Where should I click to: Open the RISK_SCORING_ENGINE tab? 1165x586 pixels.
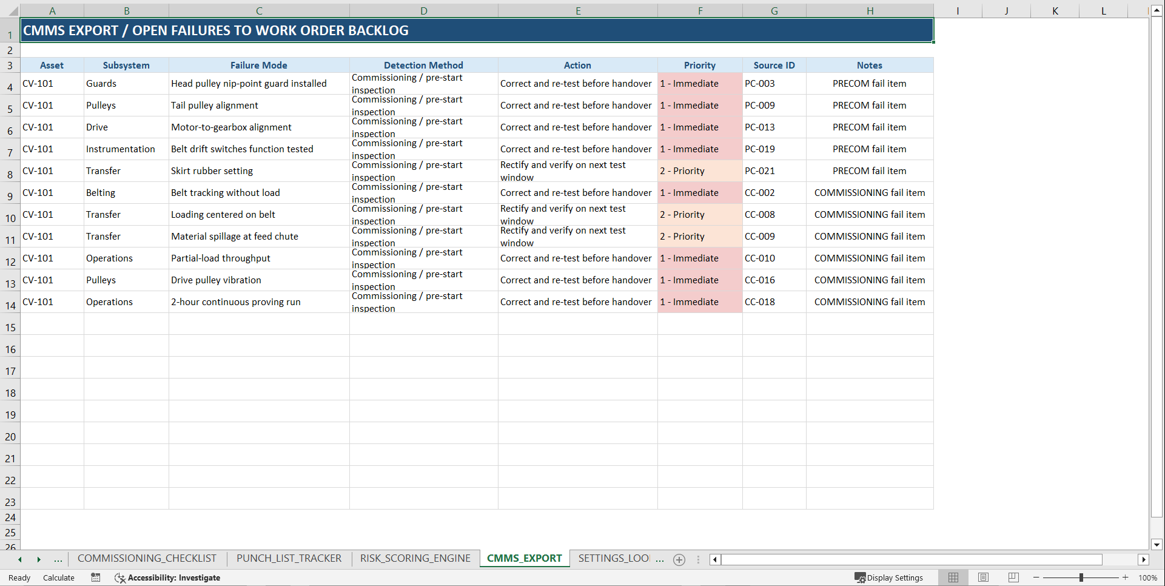(x=415, y=558)
